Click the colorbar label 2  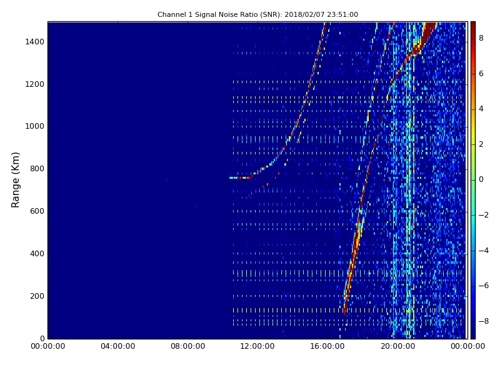pos(481,144)
